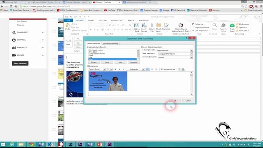Open the signature font name dropdown
This screenshot has height=148, width=263.
point(104,69)
